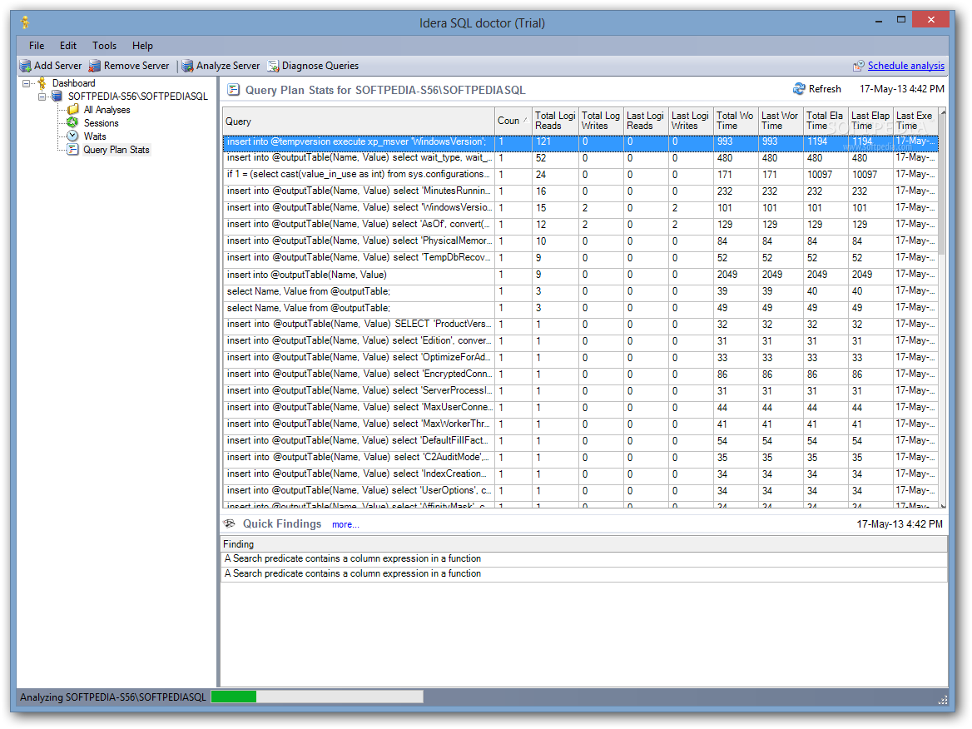
Task: Open the Tools menu
Action: (x=104, y=46)
